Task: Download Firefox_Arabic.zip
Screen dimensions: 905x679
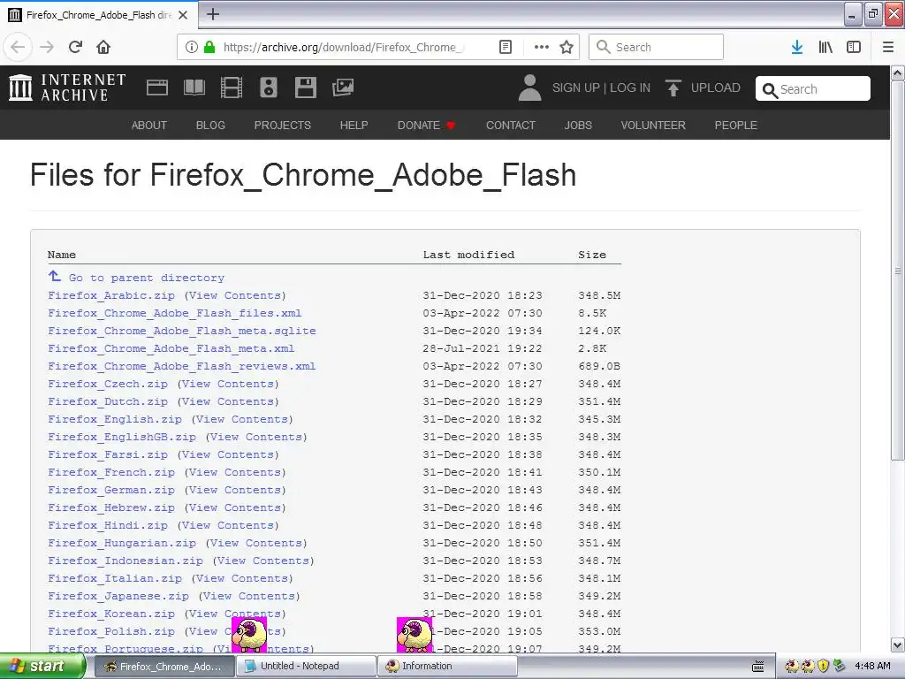Action: (111, 295)
